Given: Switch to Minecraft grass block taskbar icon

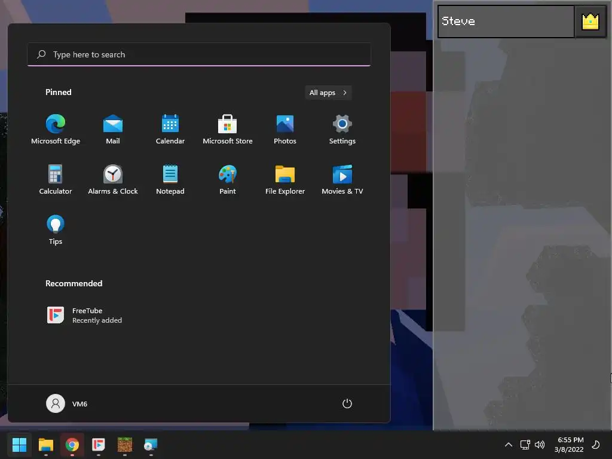Looking at the screenshot, I should click(125, 445).
